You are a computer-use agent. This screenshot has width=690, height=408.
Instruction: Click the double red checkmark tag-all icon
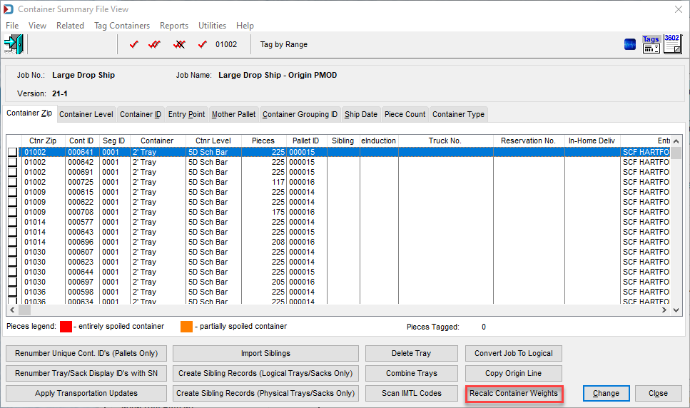coord(154,44)
